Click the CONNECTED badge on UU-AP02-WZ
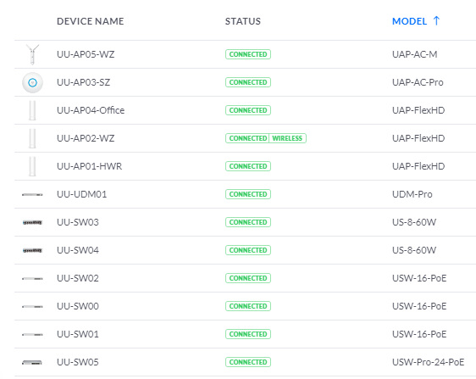476x379 pixels. coord(247,138)
